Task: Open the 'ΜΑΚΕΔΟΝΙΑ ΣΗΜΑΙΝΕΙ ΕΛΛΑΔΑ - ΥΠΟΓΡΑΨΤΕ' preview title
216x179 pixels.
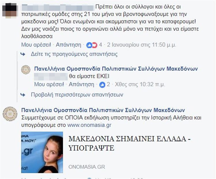Action: (130, 143)
